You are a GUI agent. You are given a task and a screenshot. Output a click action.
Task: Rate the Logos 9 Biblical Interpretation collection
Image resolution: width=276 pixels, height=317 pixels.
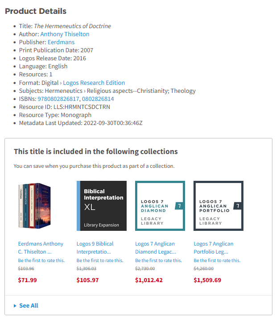click(100, 260)
